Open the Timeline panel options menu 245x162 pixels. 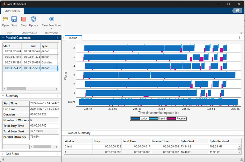pos(239,38)
